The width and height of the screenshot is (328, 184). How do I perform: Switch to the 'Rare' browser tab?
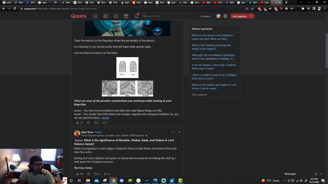(101, 3)
